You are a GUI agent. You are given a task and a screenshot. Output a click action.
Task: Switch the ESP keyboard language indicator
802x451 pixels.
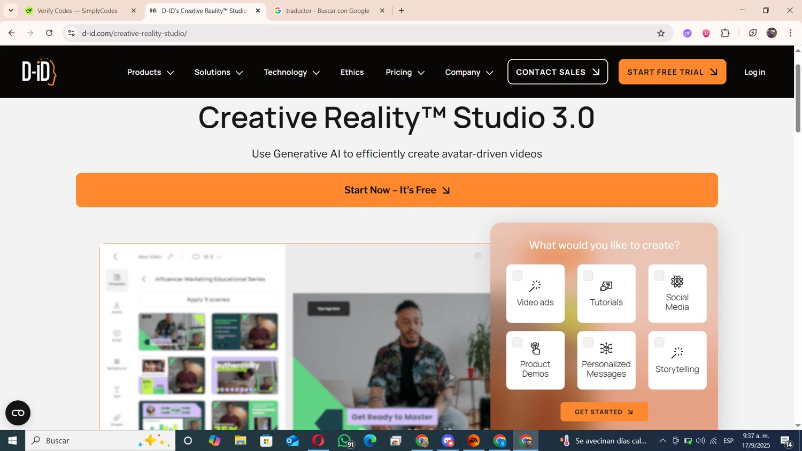point(729,441)
